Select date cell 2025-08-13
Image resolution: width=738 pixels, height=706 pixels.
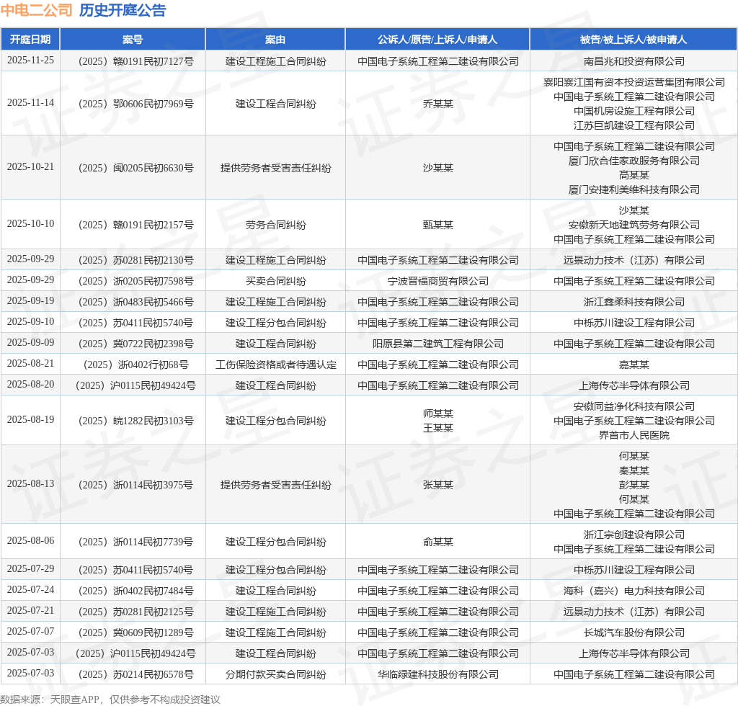(x=30, y=483)
